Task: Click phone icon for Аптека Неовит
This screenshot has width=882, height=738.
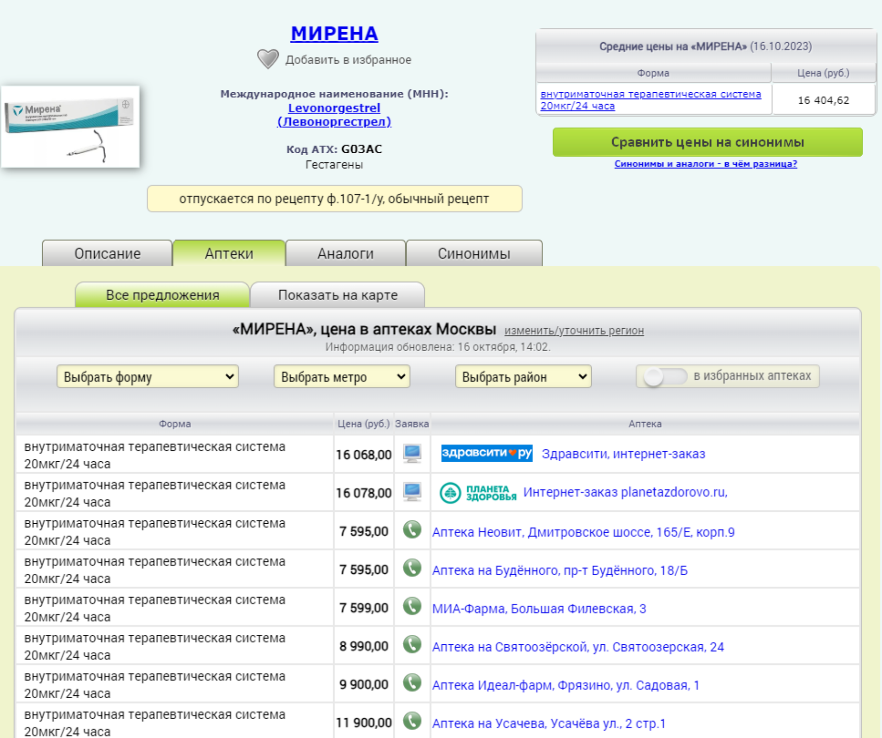Action: 412,530
